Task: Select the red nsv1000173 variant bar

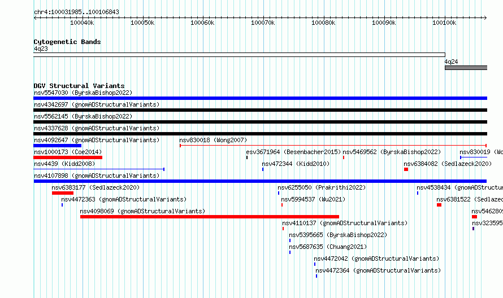Action: tap(68, 157)
